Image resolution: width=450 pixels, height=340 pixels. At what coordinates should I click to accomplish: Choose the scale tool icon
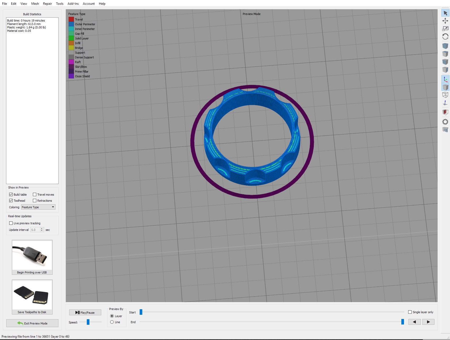pyautogui.click(x=445, y=29)
